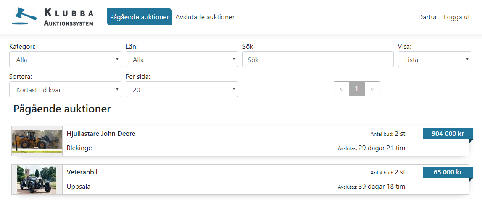Focus the Sök search field
This screenshot has height=200, width=482.
[318, 59]
